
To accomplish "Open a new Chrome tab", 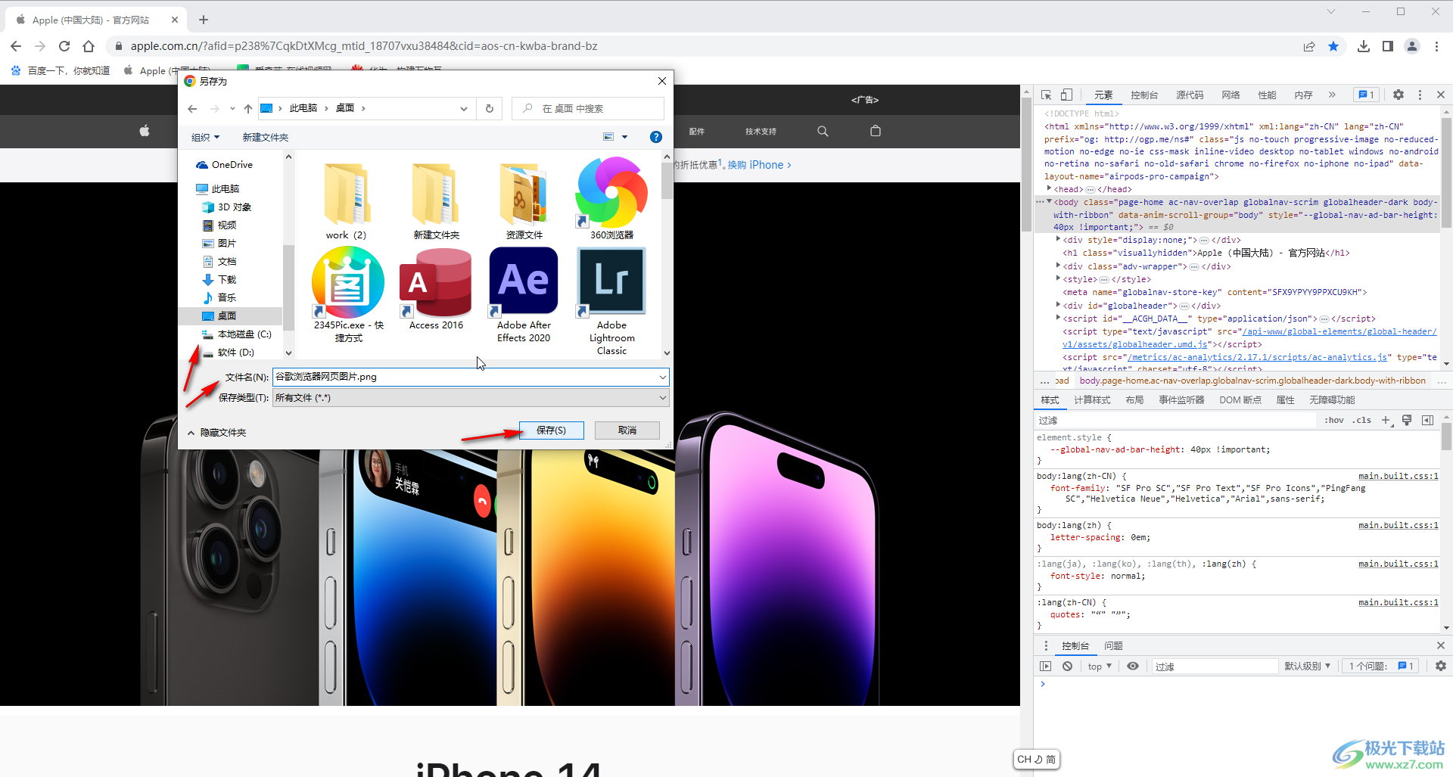I will click(x=204, y=20).
